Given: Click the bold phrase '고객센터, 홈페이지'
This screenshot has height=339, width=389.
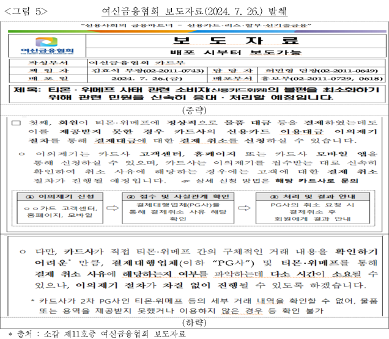Looking at the screenshot, I should (188, 154).
